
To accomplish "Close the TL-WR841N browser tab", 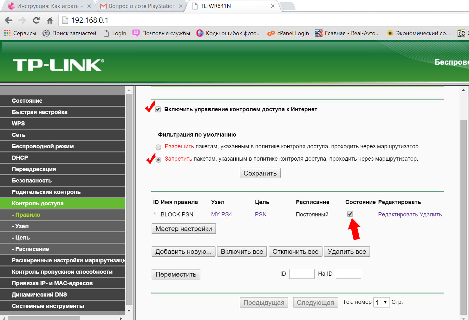I will pyautogui.click(x=272, y=6).
